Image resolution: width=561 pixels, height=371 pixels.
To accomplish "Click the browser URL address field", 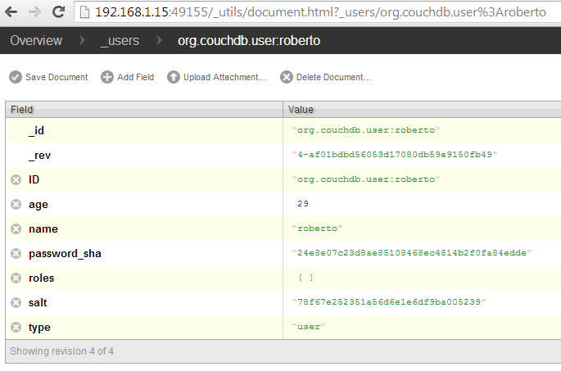I will tap(318, 12).
